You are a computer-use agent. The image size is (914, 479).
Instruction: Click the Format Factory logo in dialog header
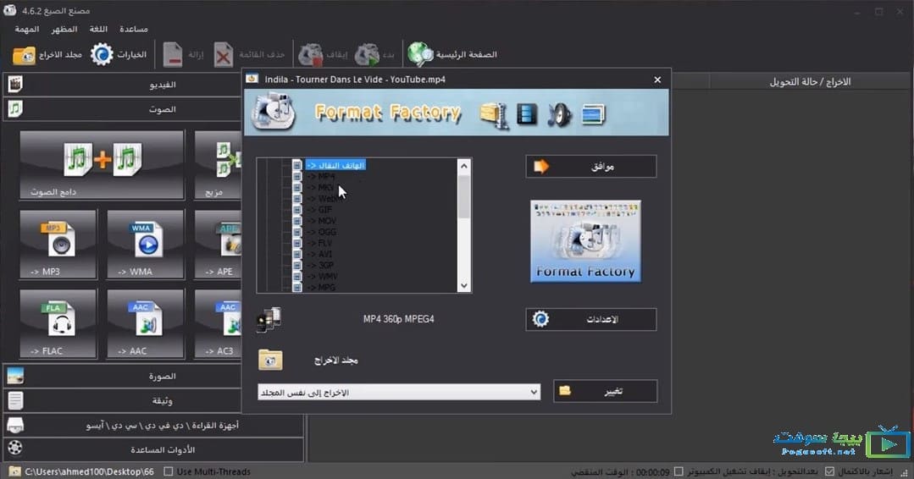[x=274, y=112]
